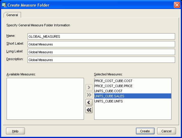Click the add all measures double-arrow button
Screen dimensions: 182x138
point(89,95)
